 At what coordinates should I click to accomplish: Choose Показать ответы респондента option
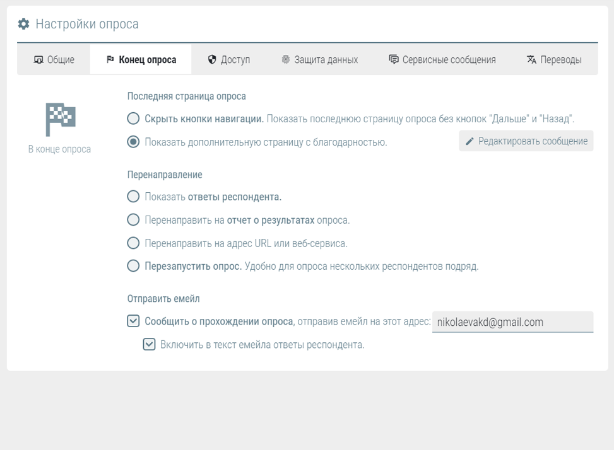point(133,197)
